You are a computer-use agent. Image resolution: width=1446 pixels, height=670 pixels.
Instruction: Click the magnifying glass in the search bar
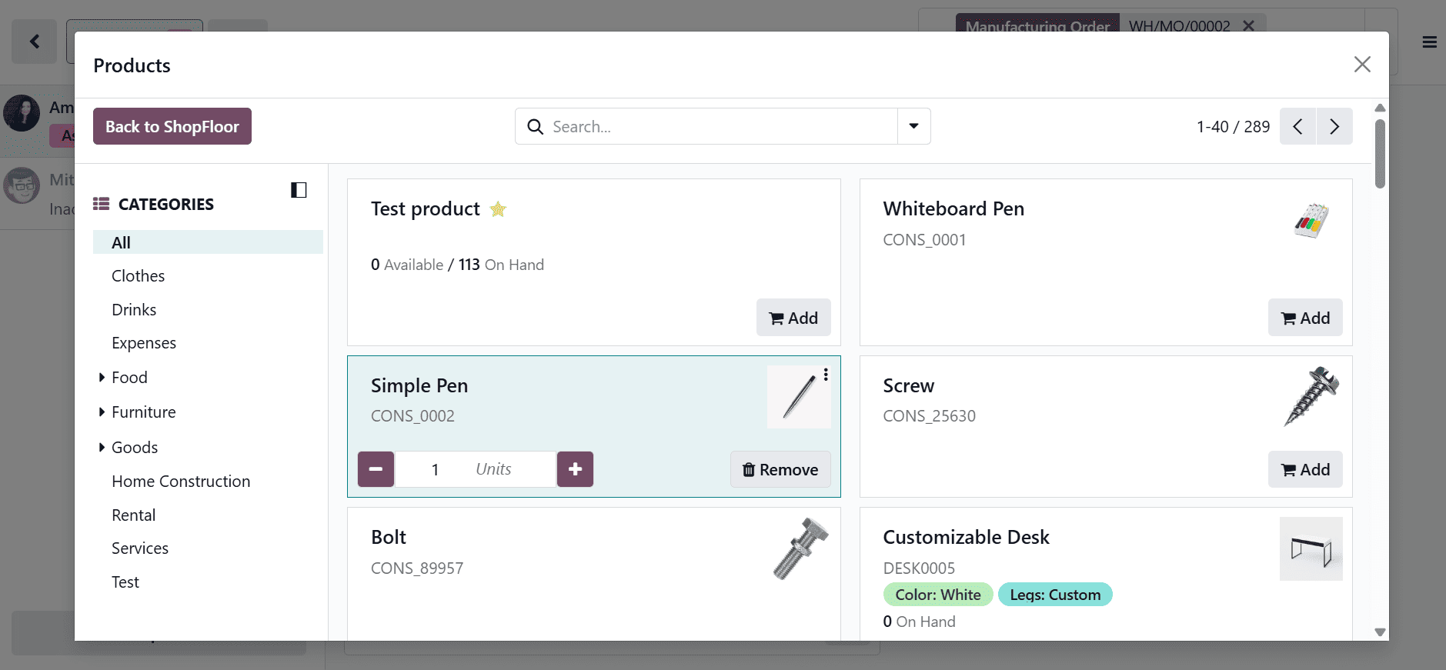536,126
